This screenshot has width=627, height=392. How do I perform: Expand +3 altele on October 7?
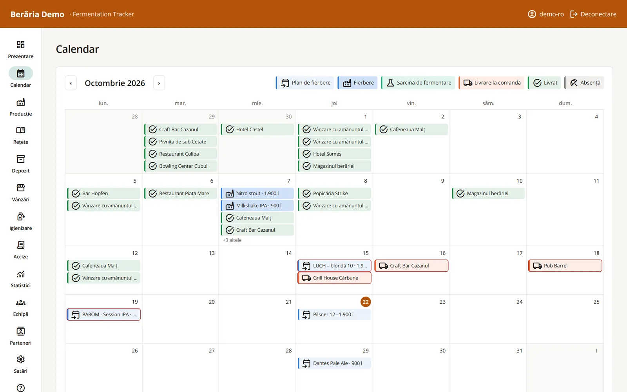click(x=232, y=240)
